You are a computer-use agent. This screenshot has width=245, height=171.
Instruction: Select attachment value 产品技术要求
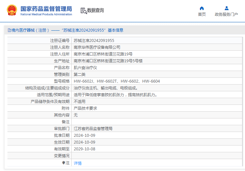point(85,108)
